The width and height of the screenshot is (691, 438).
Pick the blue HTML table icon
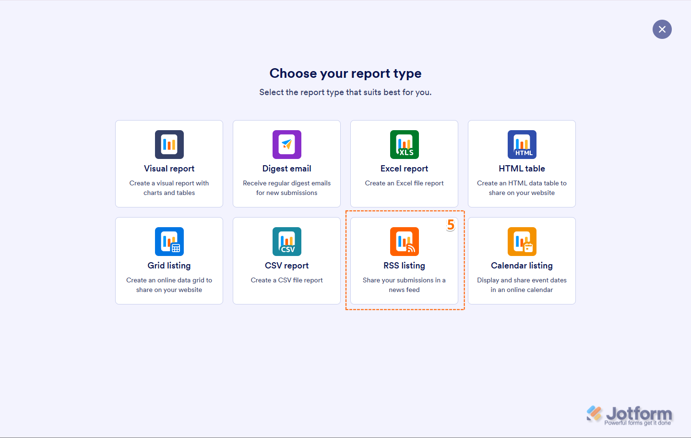(x=522, y=145)
